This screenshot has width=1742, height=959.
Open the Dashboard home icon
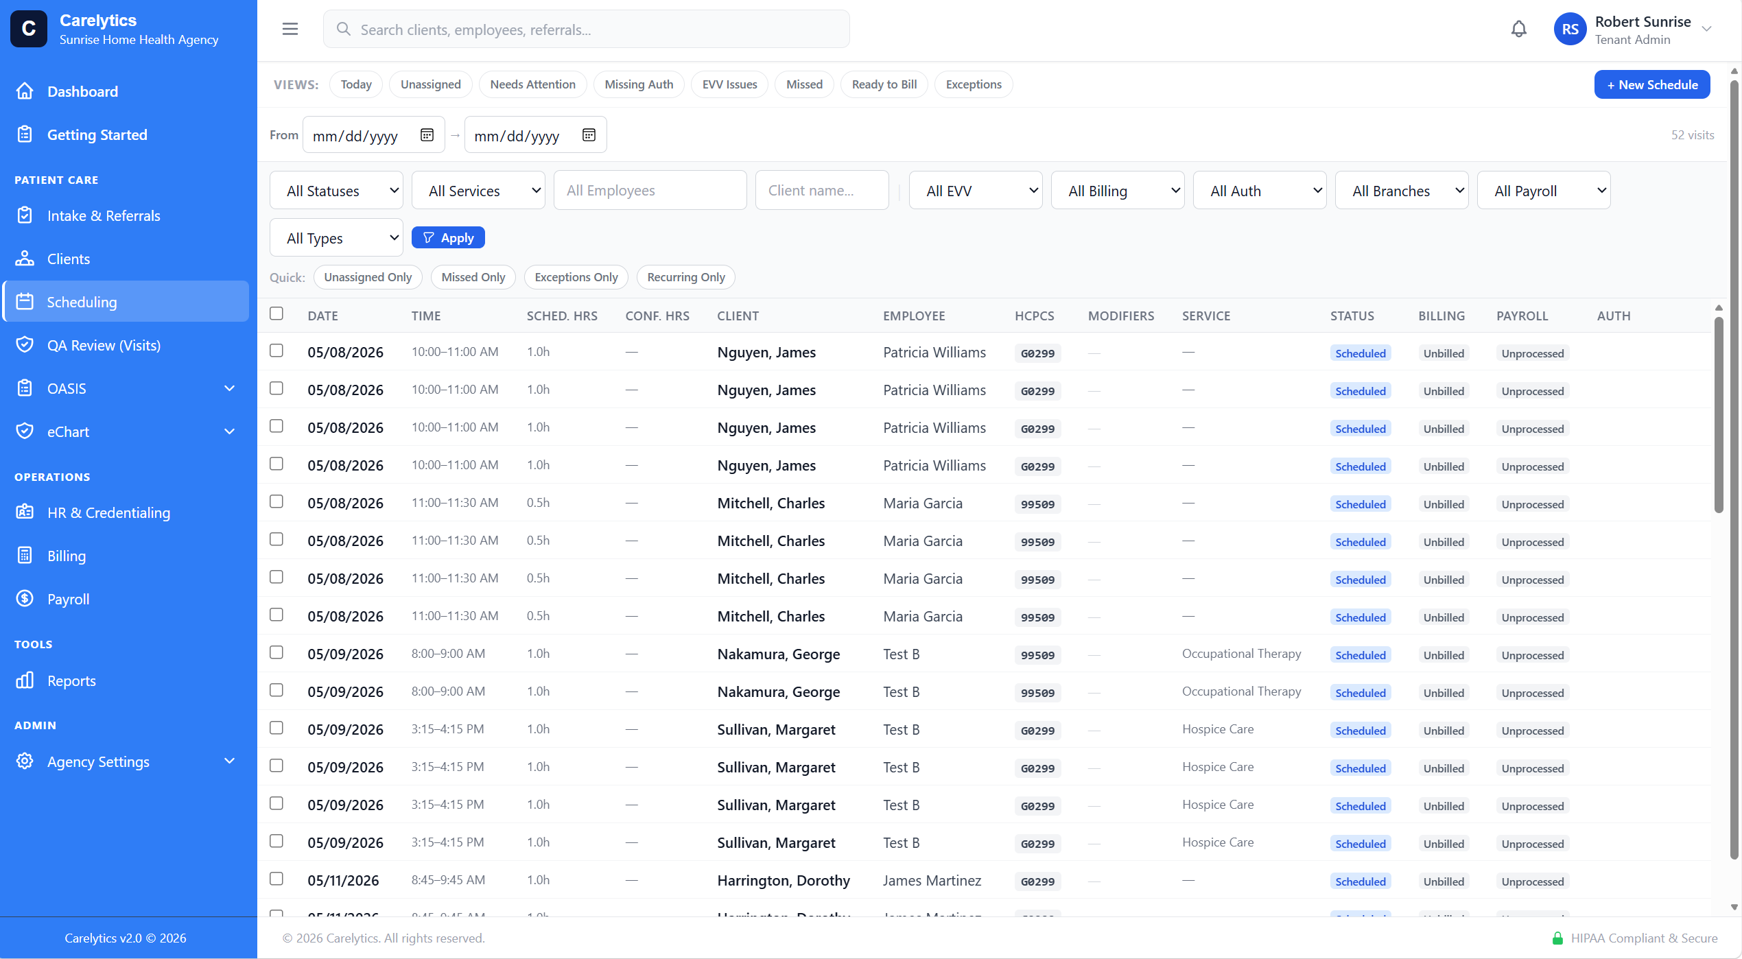click(25, 91)
